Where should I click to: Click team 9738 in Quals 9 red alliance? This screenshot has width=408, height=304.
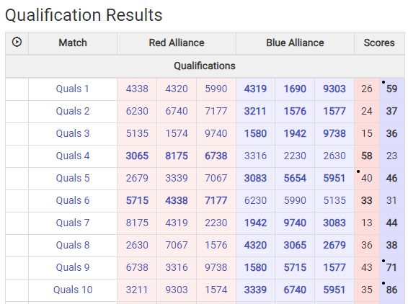pos(216,267)
